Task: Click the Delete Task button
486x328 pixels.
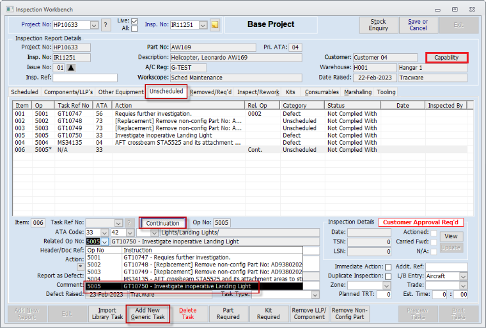Action: click(187, 313)
